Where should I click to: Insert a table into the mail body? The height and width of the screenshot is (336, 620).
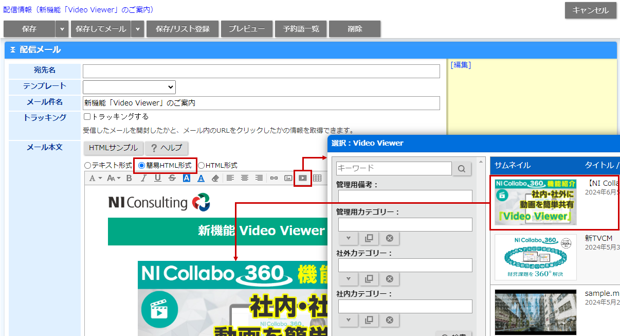coord(317,178)
